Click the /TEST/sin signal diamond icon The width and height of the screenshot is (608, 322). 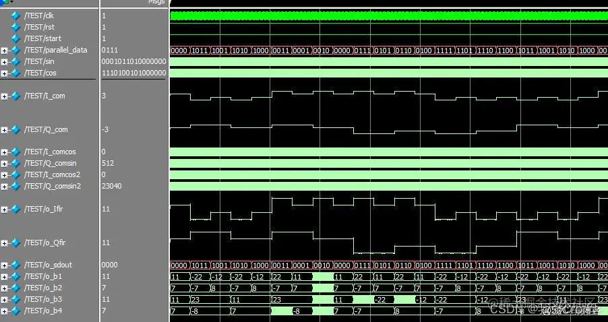pyautogui.click(x=16, y=61)
